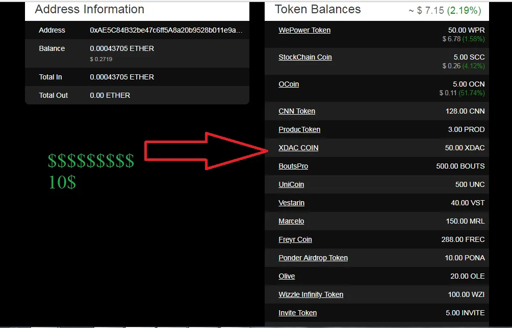This screenshot has width=512, height=328.
Task: Select the 40.00 VST balance
Action: click(468, 203)
